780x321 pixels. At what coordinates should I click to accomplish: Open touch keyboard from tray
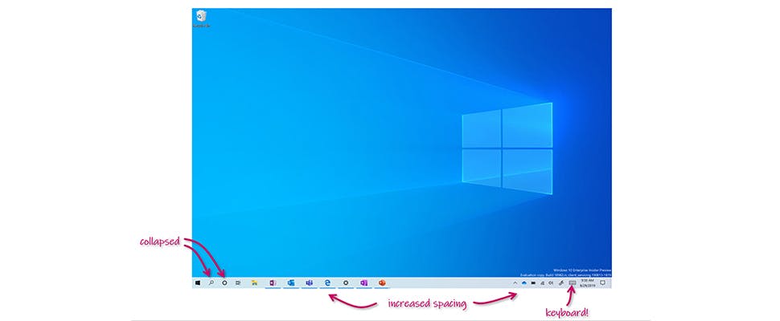pos(572,282)
